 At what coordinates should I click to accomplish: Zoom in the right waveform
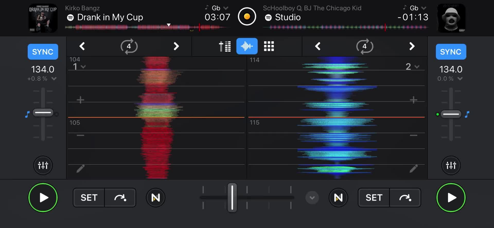(x=413, y=100)
